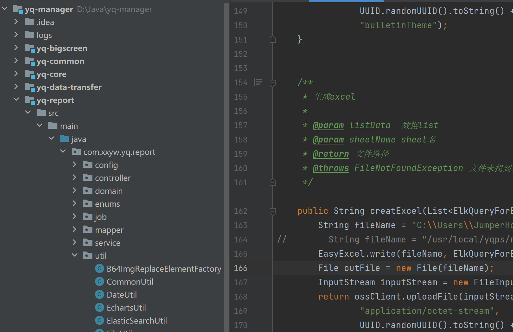Click the EchartsUtil class icon
The image size is (513, 332).
tap(100, 307)
